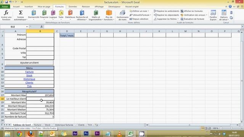Click the Calculer la feuille icon
The image size is (244, 137).
click(231, 18)
